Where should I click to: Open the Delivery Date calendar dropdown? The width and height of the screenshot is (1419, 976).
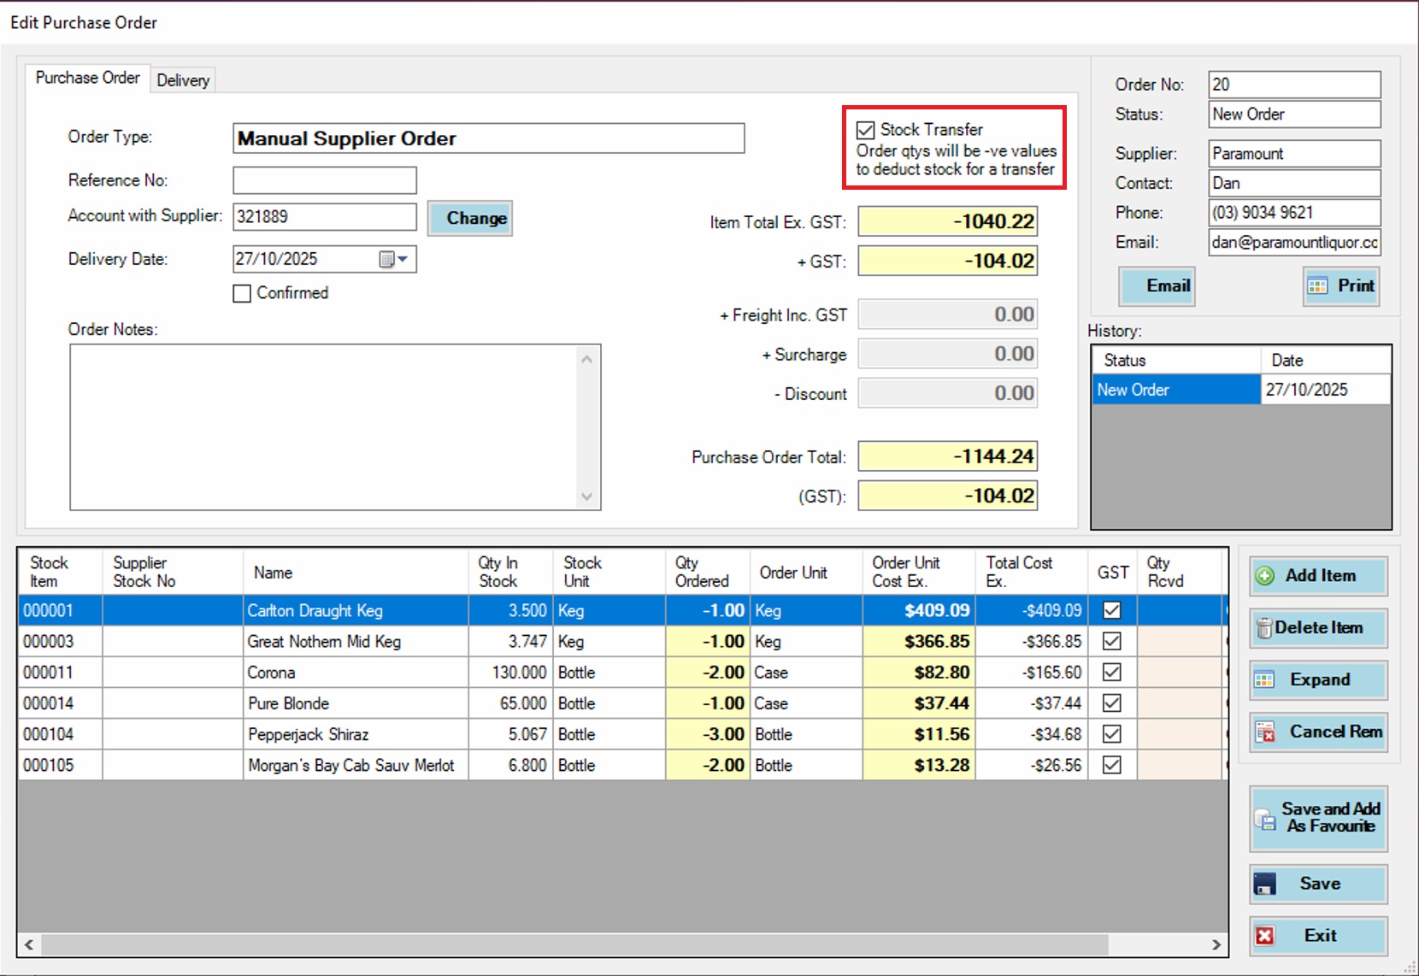(x=402, y=259)
